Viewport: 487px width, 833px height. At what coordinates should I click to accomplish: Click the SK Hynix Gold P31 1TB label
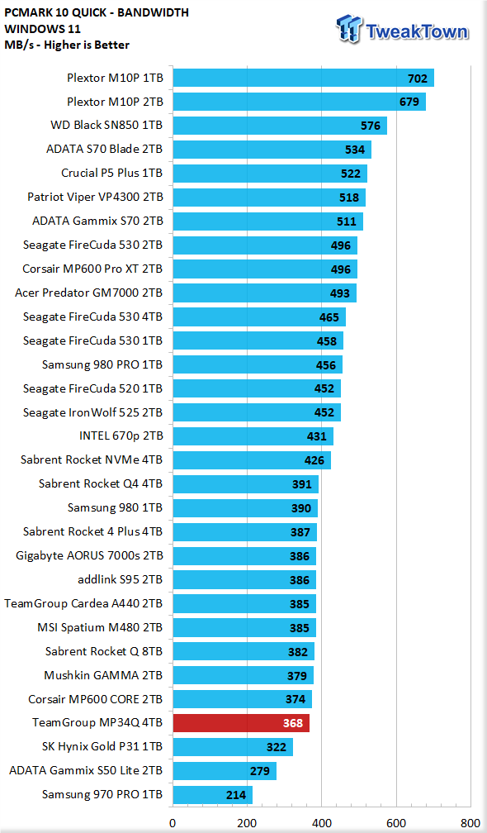coord(102,747)
